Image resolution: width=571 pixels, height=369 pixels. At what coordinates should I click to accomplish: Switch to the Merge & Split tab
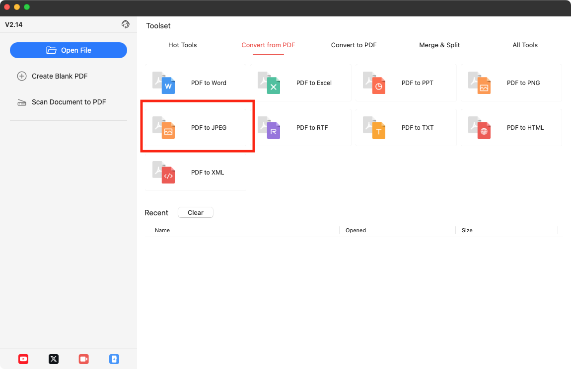click(x=439, y=45)
